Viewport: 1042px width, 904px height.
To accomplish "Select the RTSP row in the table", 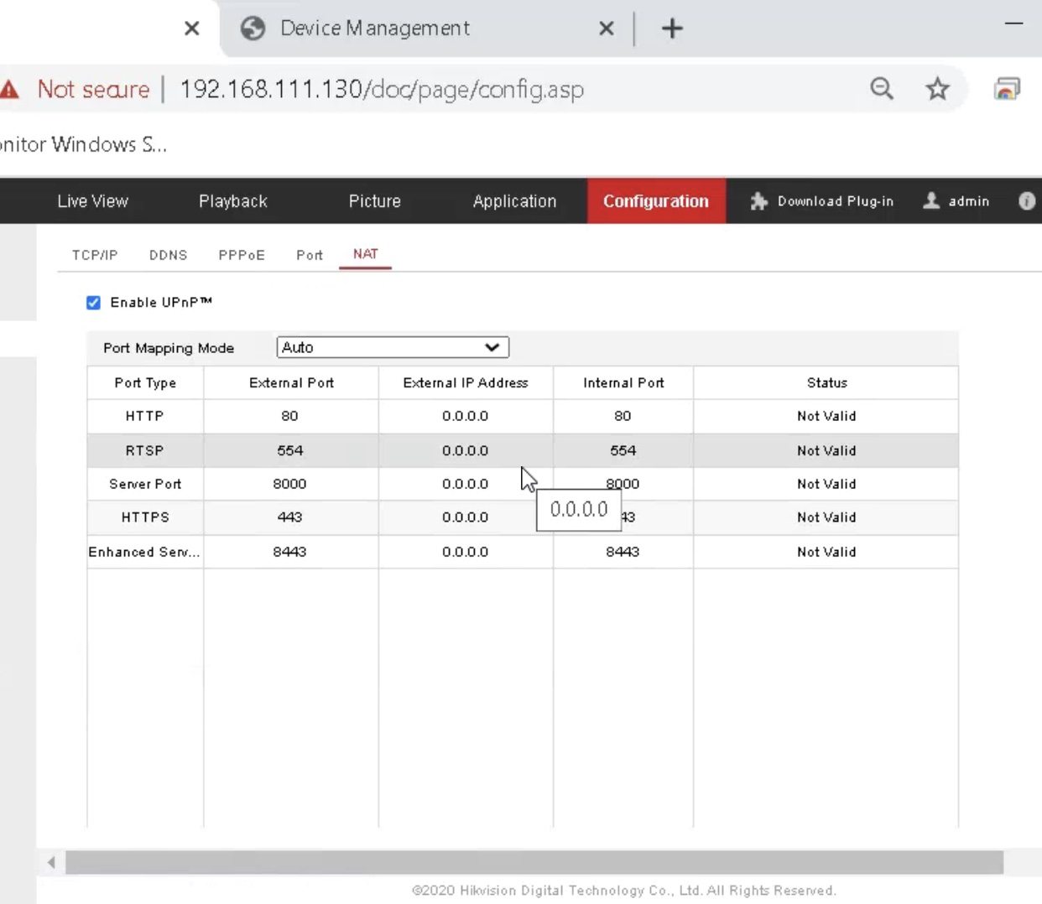I will (x=144, y=450).
